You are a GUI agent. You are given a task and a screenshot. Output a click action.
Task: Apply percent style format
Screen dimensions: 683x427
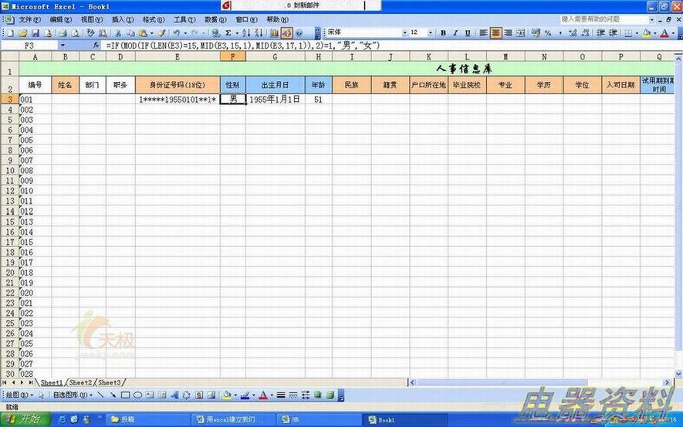pos(548,33)
